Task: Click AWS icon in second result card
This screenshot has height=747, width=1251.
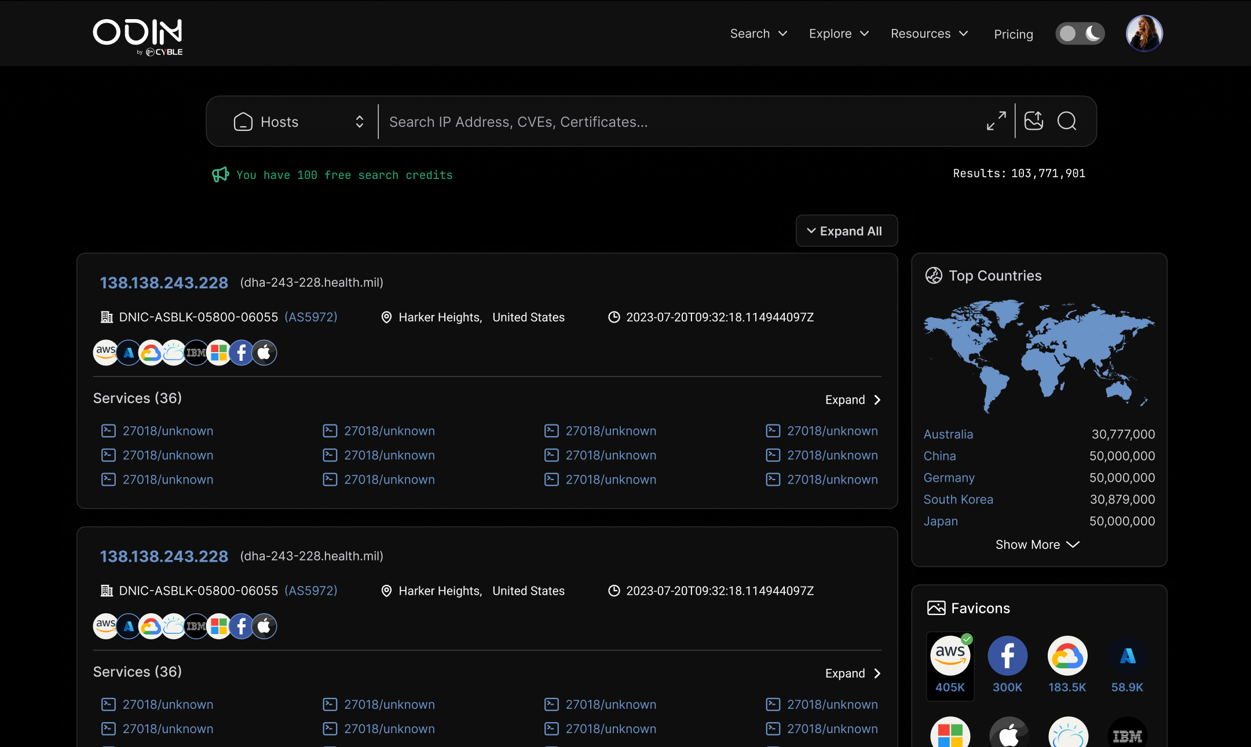Action: pyautogui.click(x=105, y=626)
